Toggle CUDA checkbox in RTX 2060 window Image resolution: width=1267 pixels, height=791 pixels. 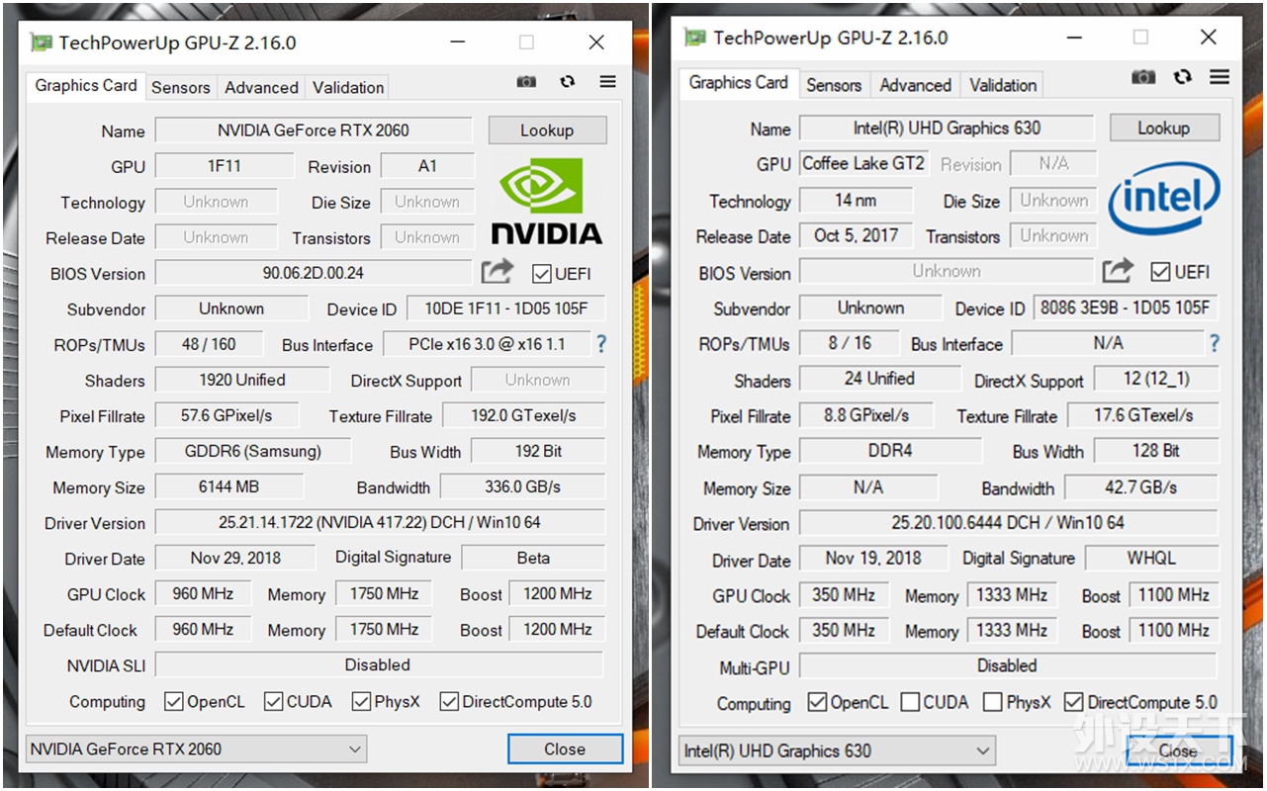click(x=274, y=702)
